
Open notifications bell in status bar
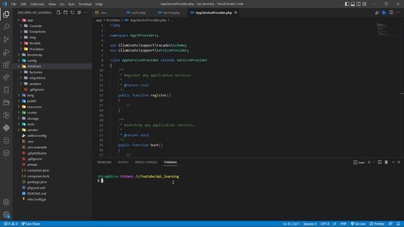tap(398, 224)
